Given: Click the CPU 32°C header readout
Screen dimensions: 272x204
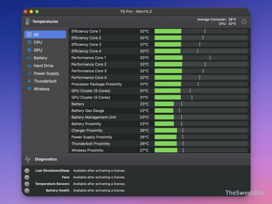Looking at the screenshot, I should pos(228,24).
